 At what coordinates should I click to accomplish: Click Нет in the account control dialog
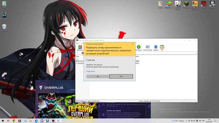point(121,76)
